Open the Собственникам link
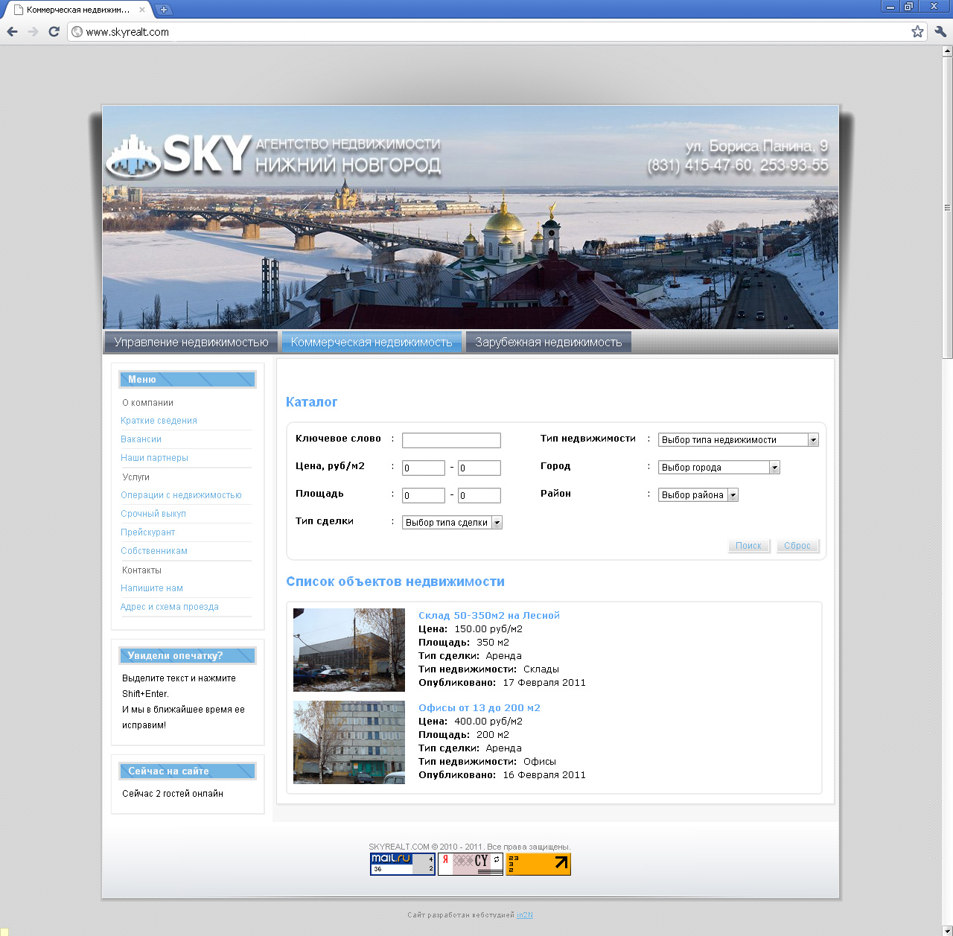This screenshot has width=953, height=936. 154,551
